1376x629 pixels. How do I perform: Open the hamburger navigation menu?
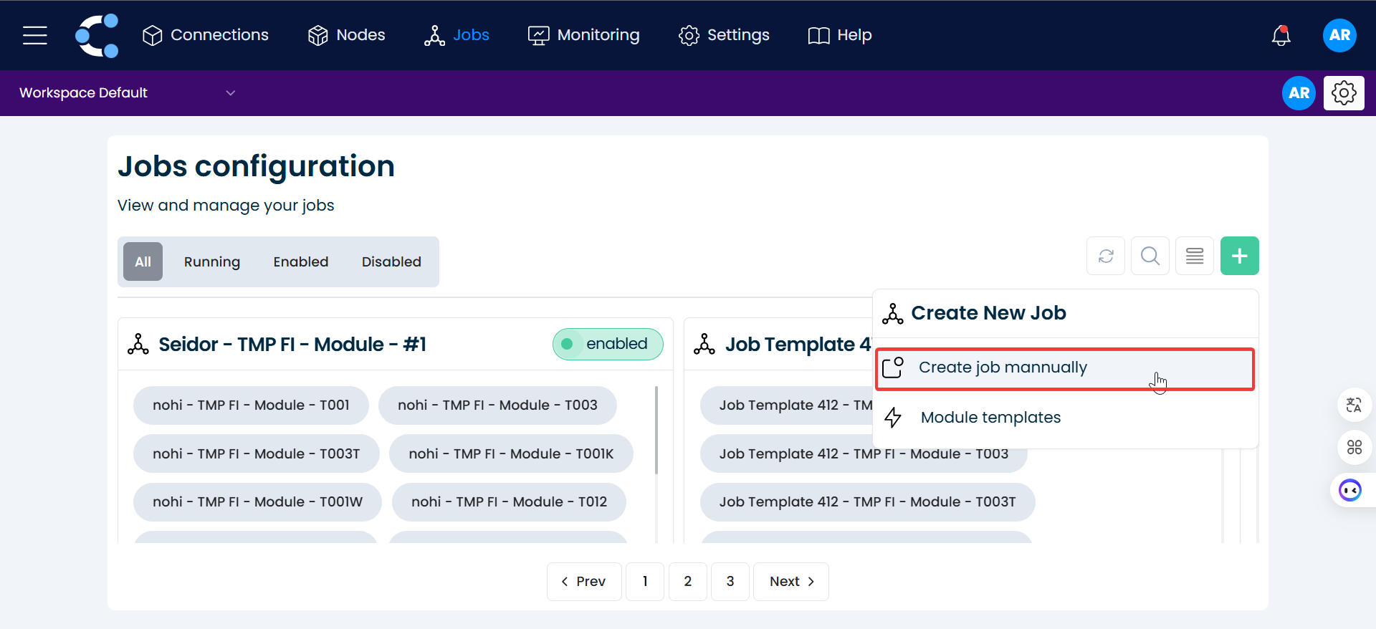34,35
